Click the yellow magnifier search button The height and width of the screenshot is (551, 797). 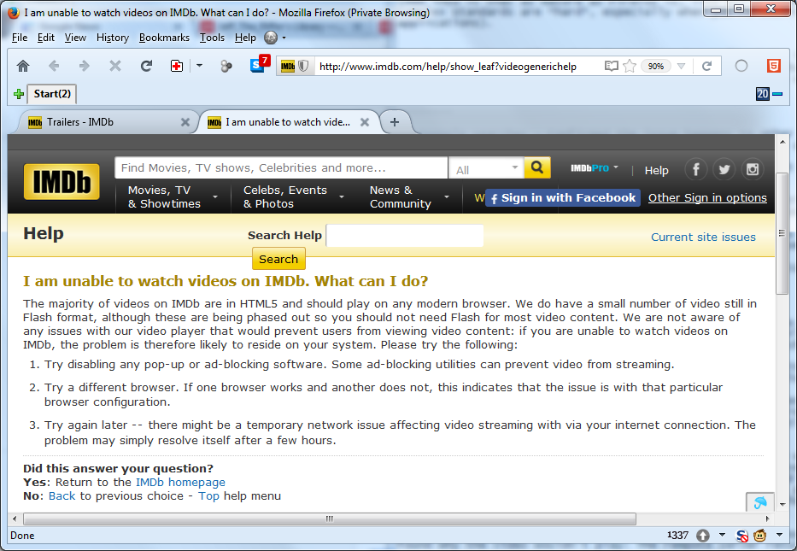pos(537,167)
